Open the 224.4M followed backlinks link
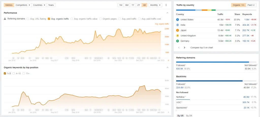The image size is (260, 117). [x=180, y=88]
